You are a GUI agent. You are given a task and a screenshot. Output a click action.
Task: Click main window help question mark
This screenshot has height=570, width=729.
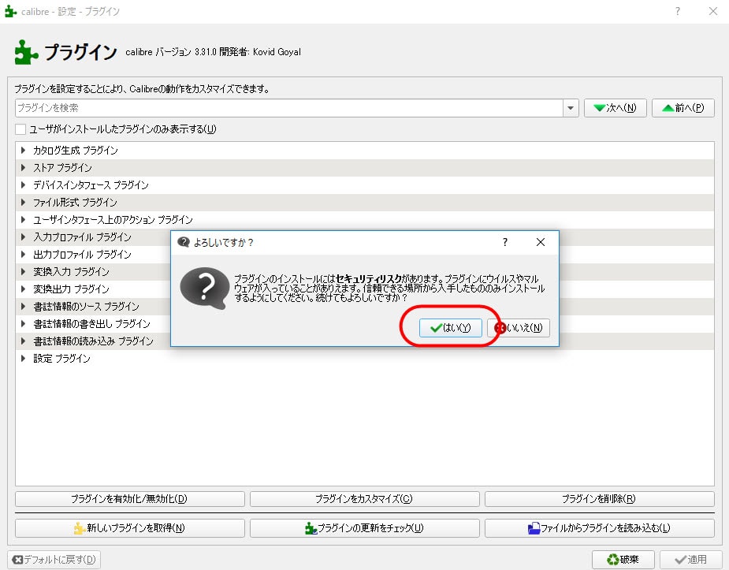point(678,11)
